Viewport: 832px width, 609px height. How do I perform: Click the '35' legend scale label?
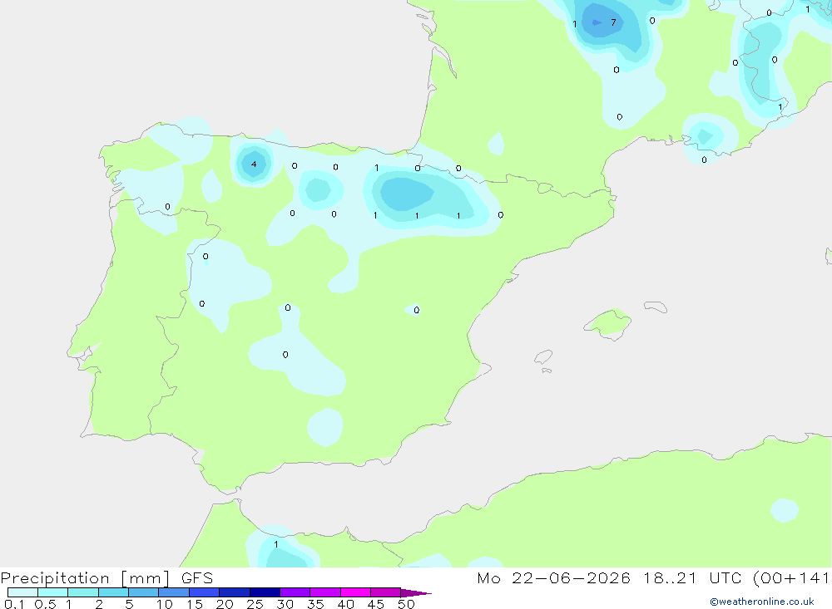[x=315, y=604]
